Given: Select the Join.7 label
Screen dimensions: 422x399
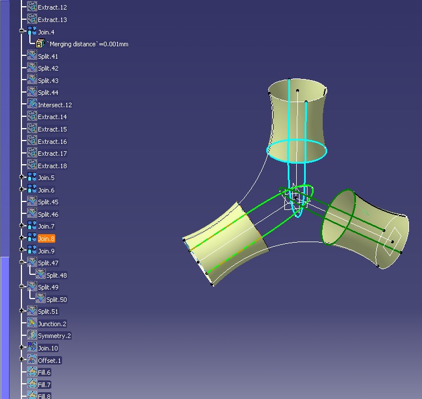Looking at the screenshot, I should tap(46, 226).
